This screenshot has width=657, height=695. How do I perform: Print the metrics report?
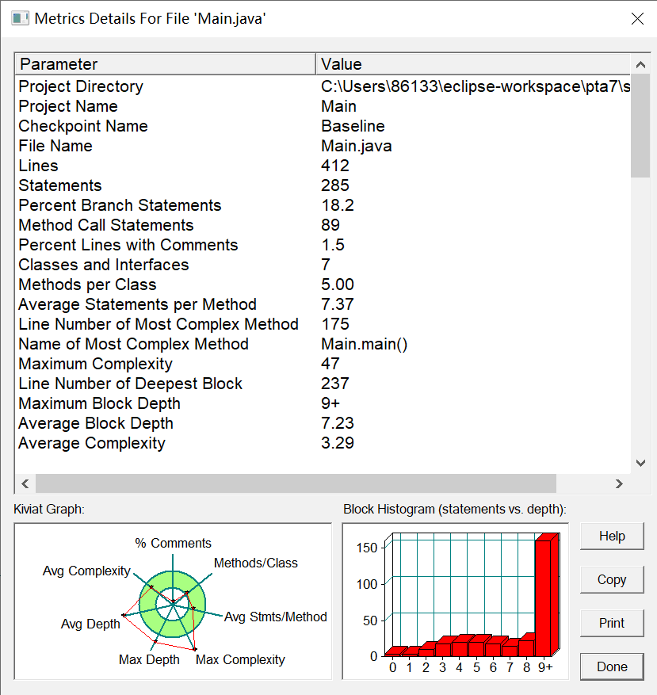tap(612, 623)
